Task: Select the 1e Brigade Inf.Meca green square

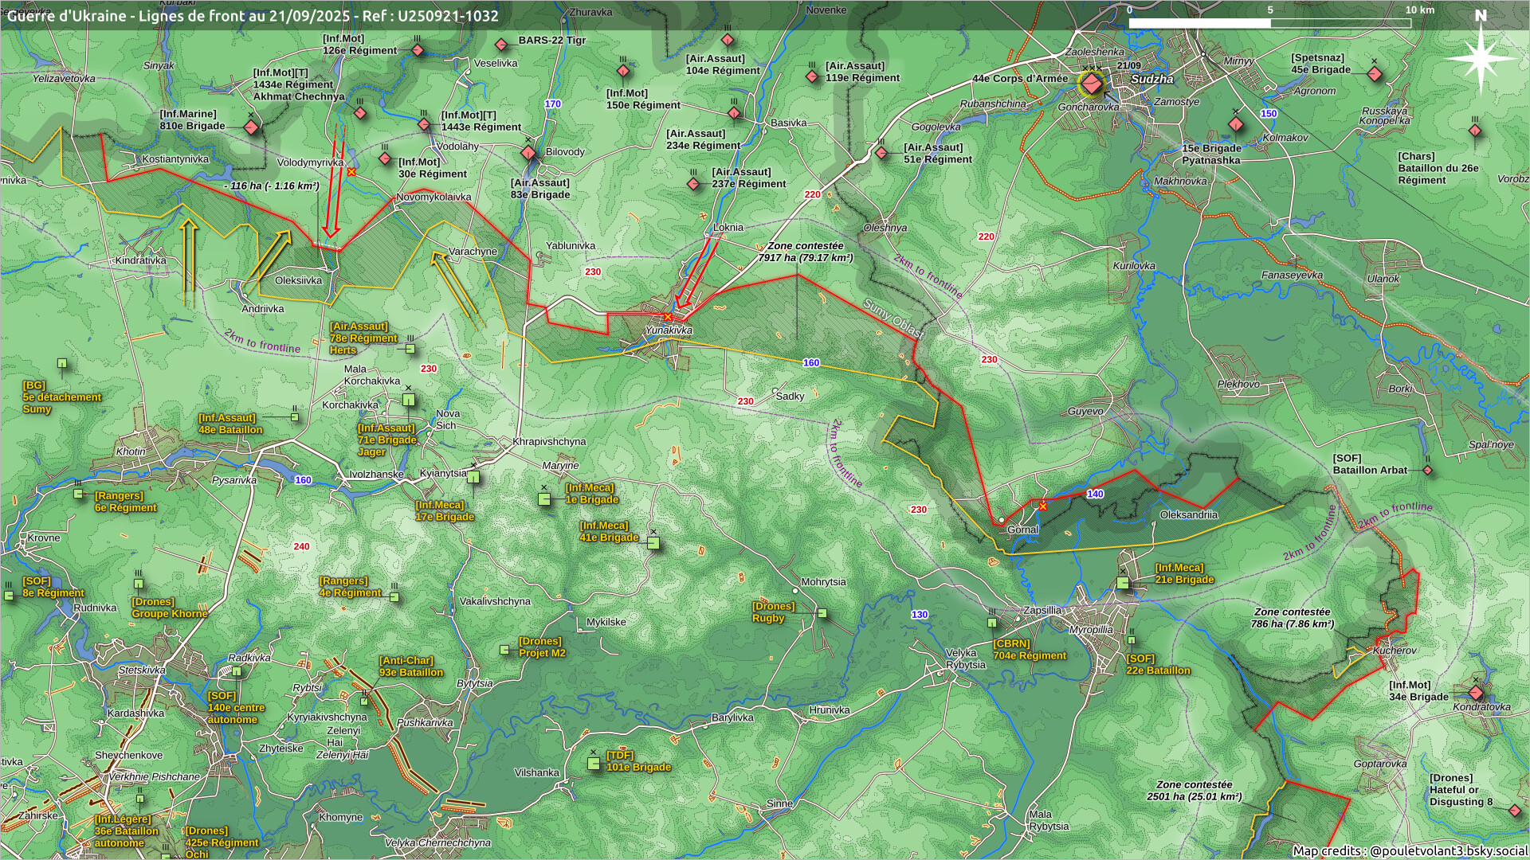Action: [x=544, y=499]
